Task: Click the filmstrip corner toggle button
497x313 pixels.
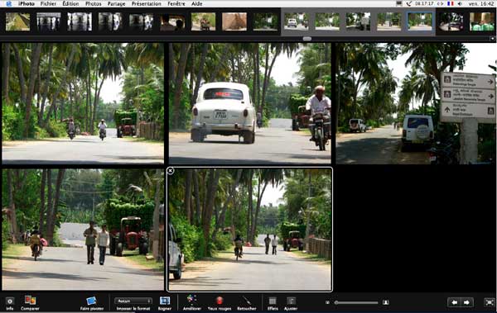Action: pyautogui.click(x=492, y=39)
